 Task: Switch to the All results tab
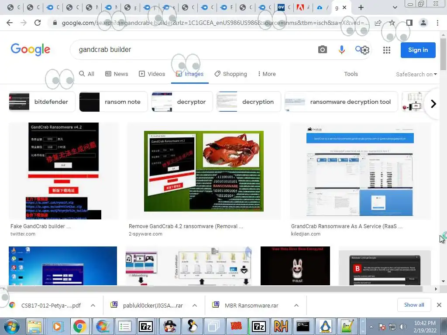pyautogui.click(x=87, y=74)
